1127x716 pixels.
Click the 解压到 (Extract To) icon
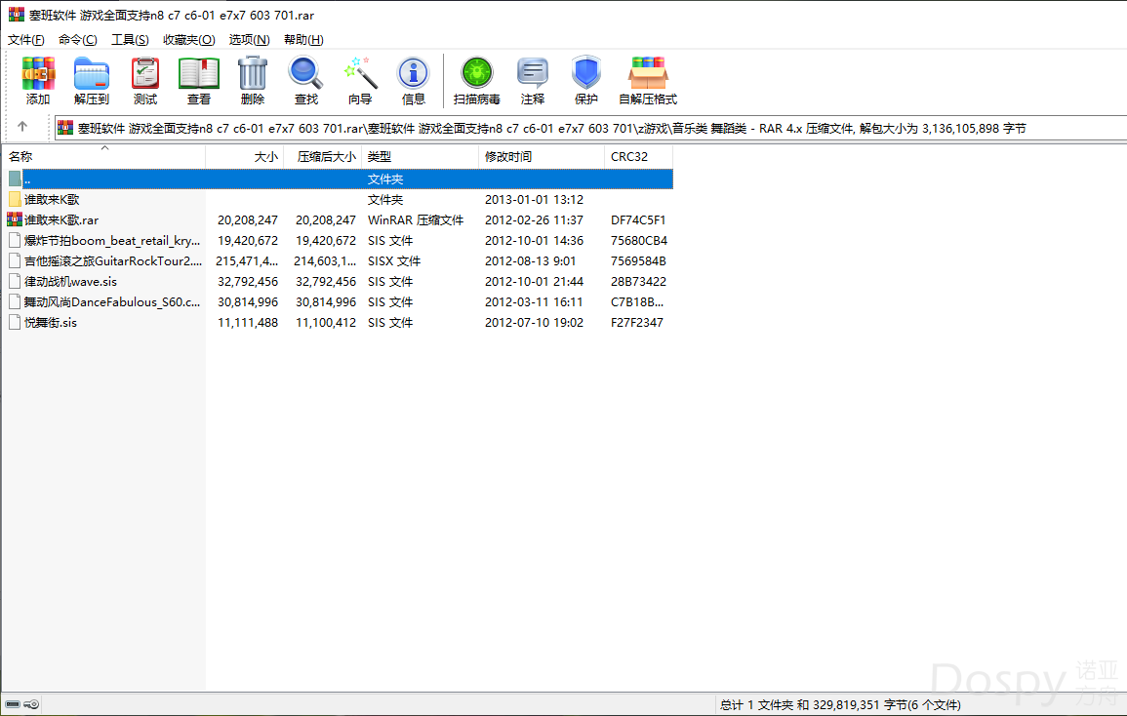92,80
